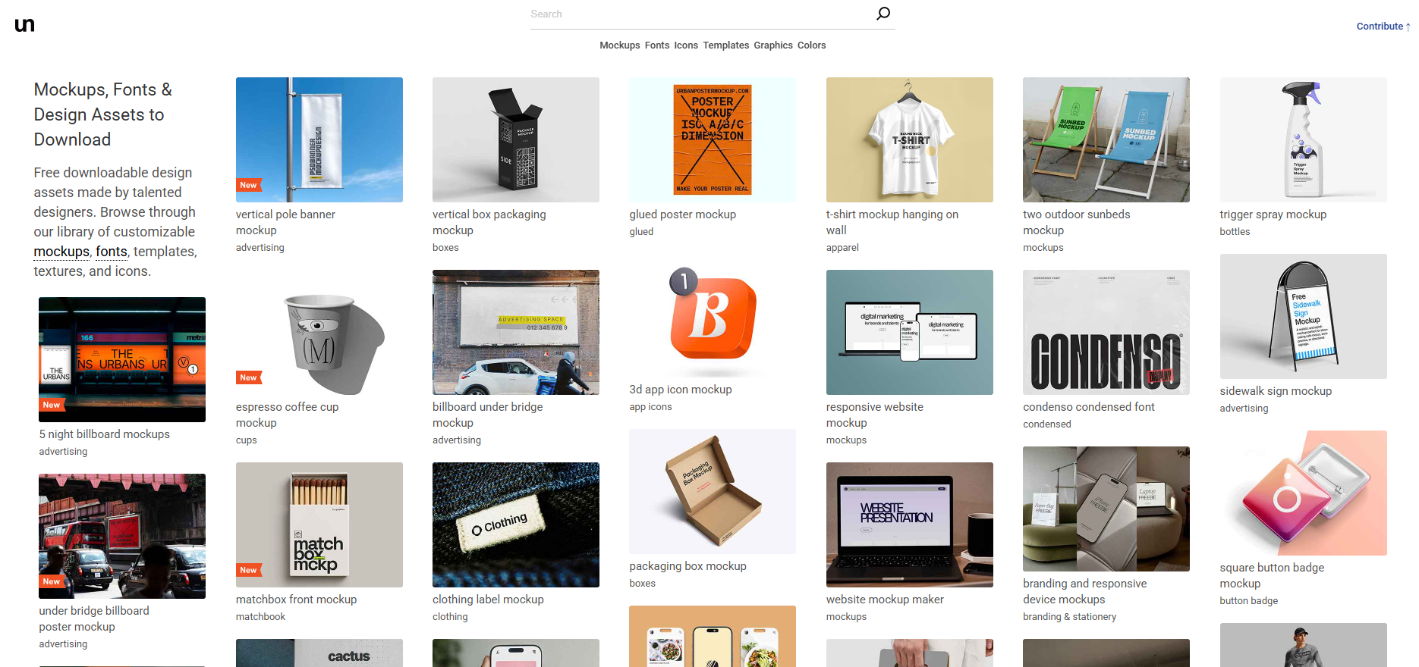Open the sidewalk sign mockup thumbnail
Screen dimensions: 1419x667
tap(1304, 316)
